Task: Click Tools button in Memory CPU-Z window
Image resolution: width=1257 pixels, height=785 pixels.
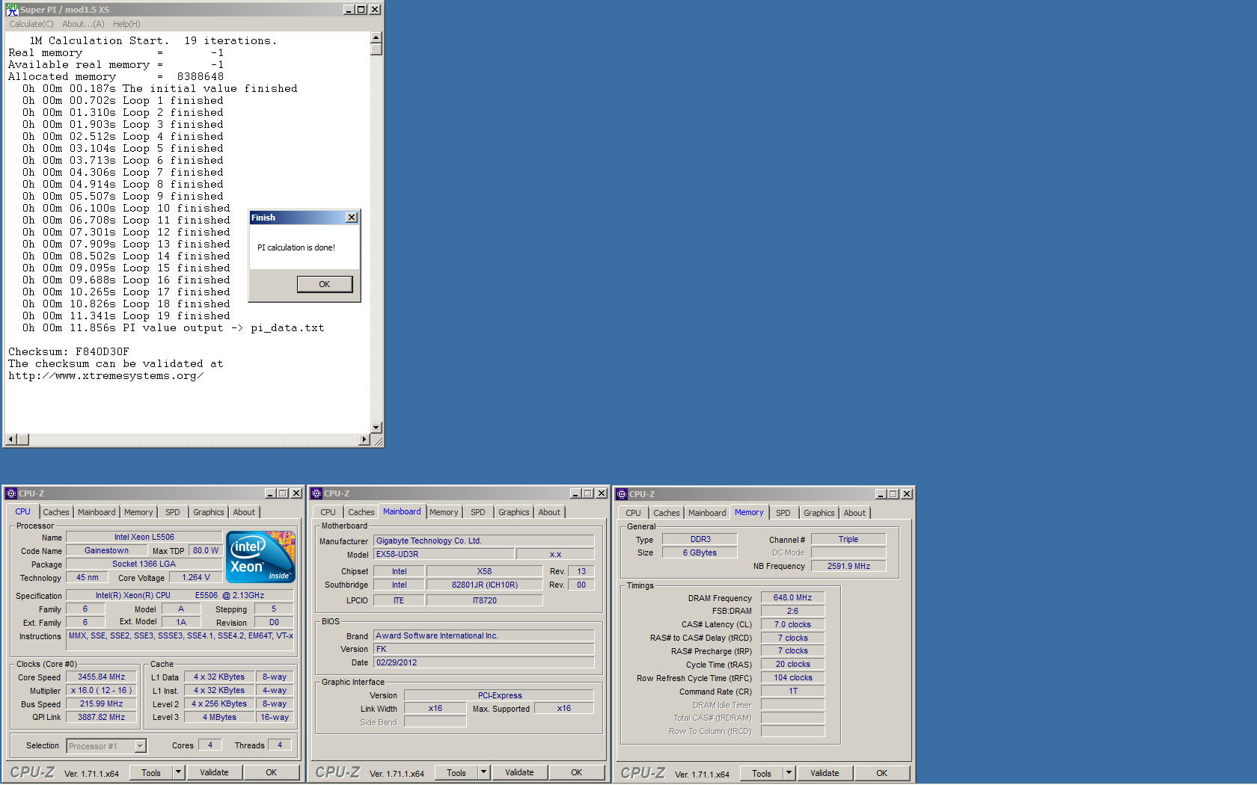Action: (762, 773)
